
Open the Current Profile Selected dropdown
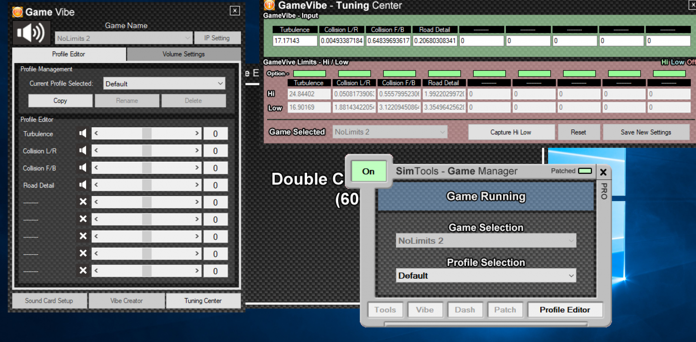(x=164, y=83)
